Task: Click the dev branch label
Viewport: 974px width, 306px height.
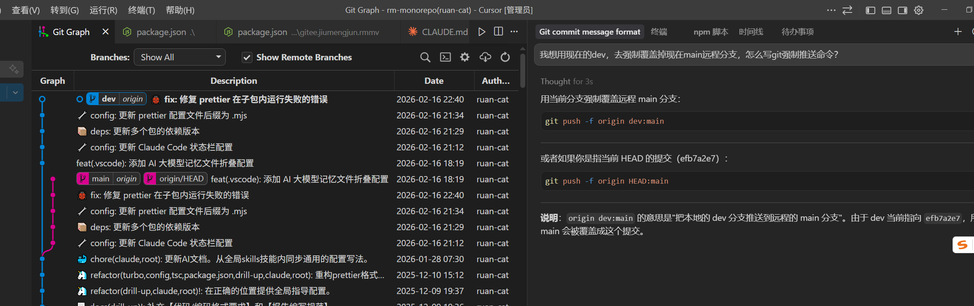Action: [108, 99]
